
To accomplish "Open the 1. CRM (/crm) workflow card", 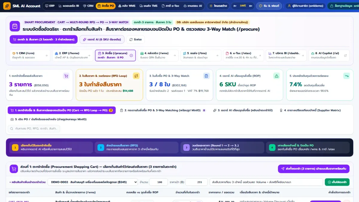I will point(30,55).
